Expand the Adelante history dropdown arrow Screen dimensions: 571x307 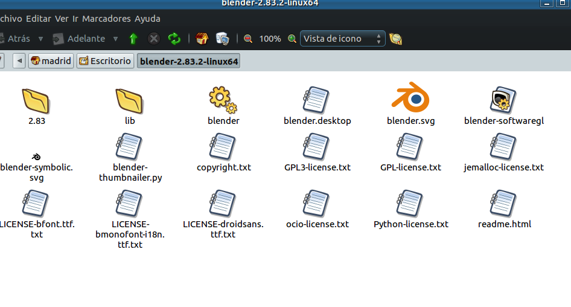coord(115,39)
